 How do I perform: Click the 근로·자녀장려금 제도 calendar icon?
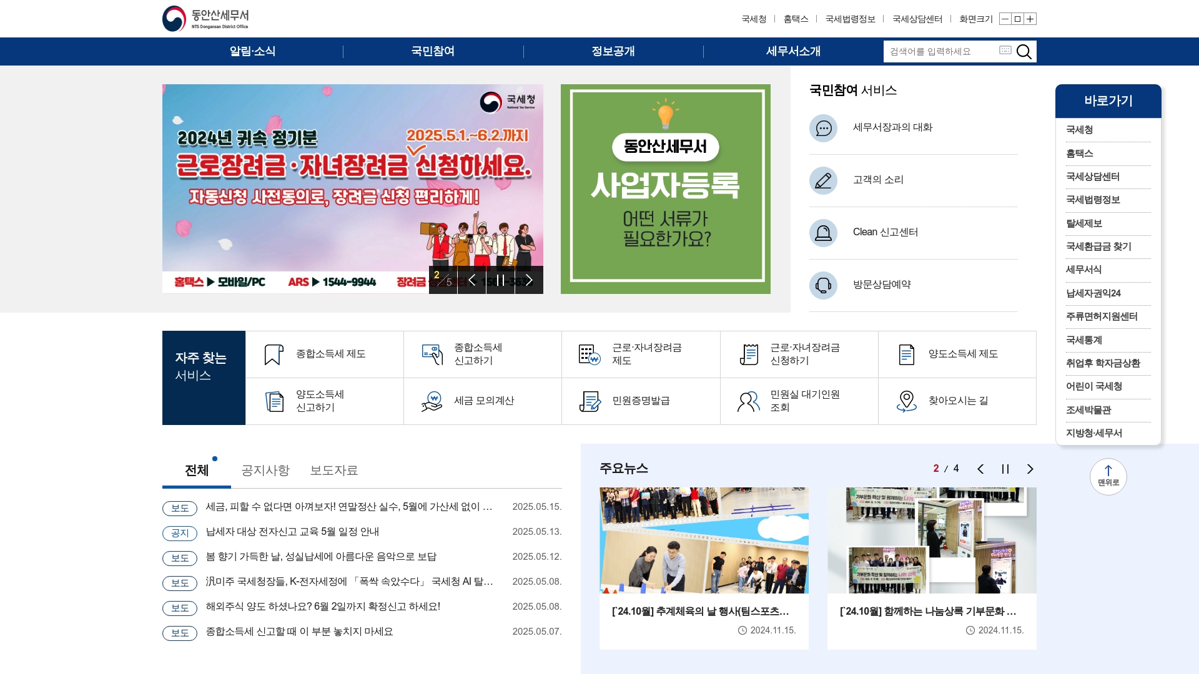point(590,354)
